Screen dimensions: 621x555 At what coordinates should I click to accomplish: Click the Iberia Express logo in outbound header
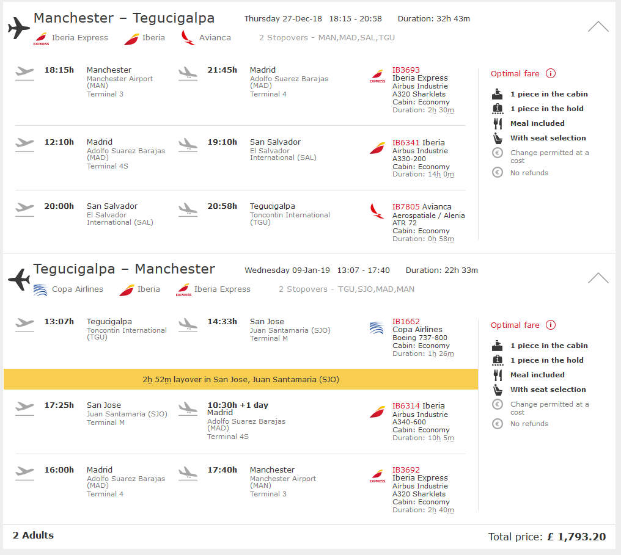click(41, 38)
